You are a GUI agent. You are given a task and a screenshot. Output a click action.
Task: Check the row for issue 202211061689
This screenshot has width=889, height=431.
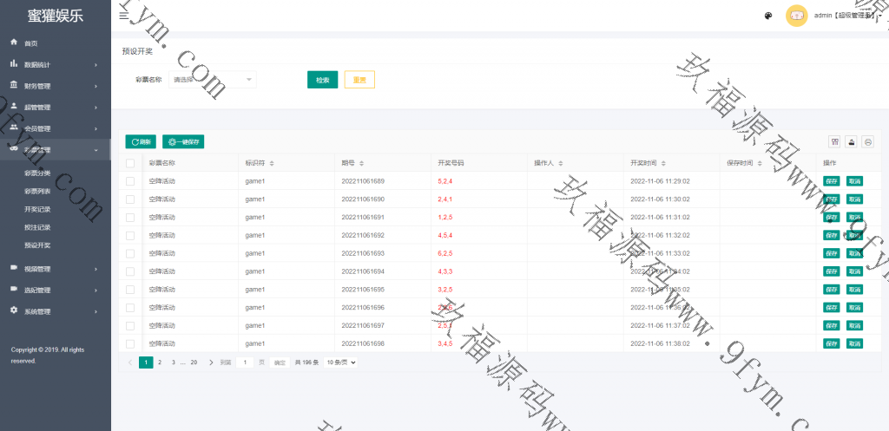(x=130, y=181)
